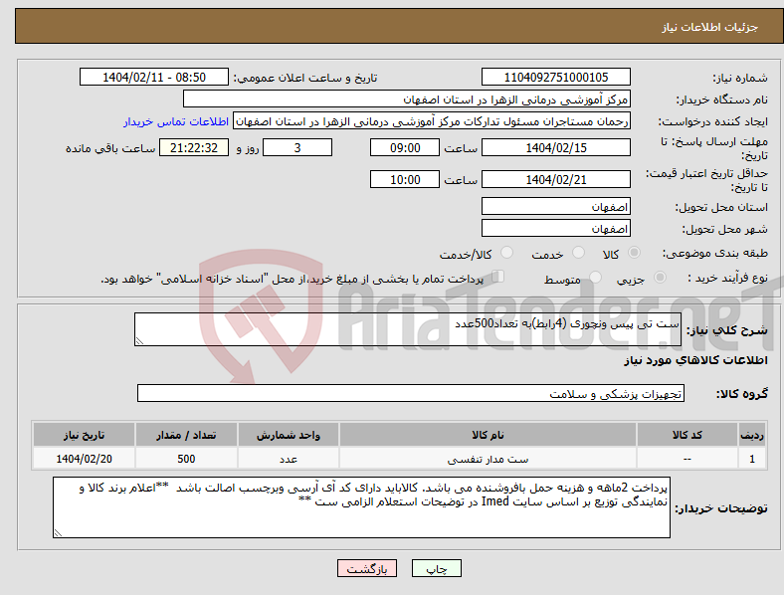
Task: Select the متوسط purchase type radio
Action: tap(596, 277)
